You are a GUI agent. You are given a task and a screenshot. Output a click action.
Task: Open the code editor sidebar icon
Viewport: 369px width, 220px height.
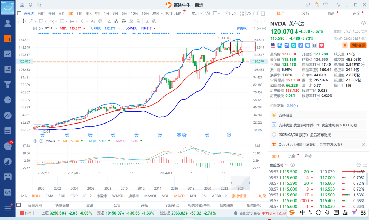[8, 192]
